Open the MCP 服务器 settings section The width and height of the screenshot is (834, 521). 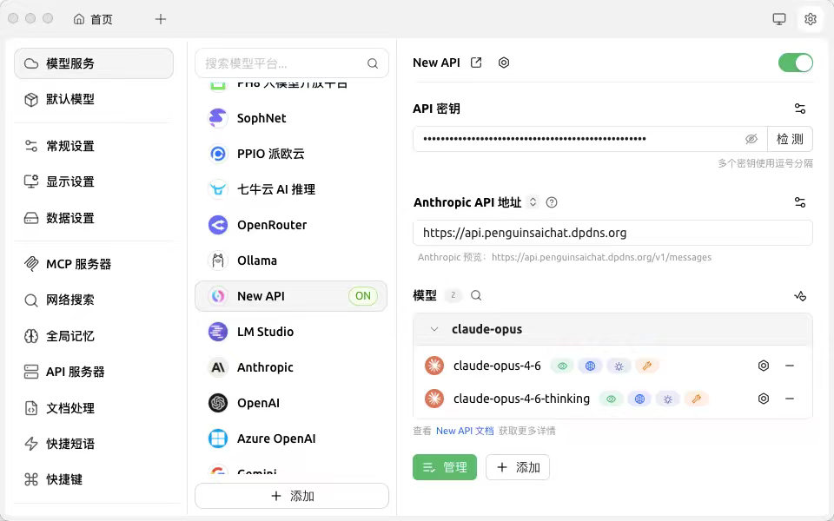click(x=78, y=264)
